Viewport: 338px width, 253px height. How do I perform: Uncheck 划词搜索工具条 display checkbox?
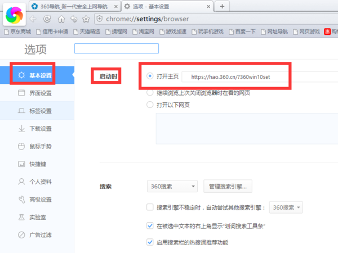point(150,225)
